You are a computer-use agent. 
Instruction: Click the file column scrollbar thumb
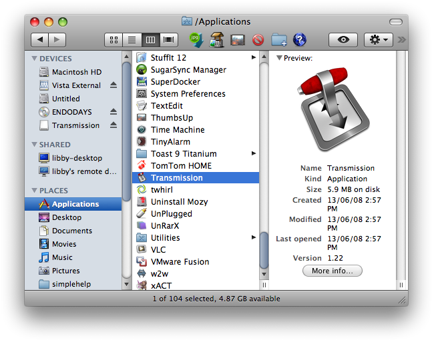[264, 250]
